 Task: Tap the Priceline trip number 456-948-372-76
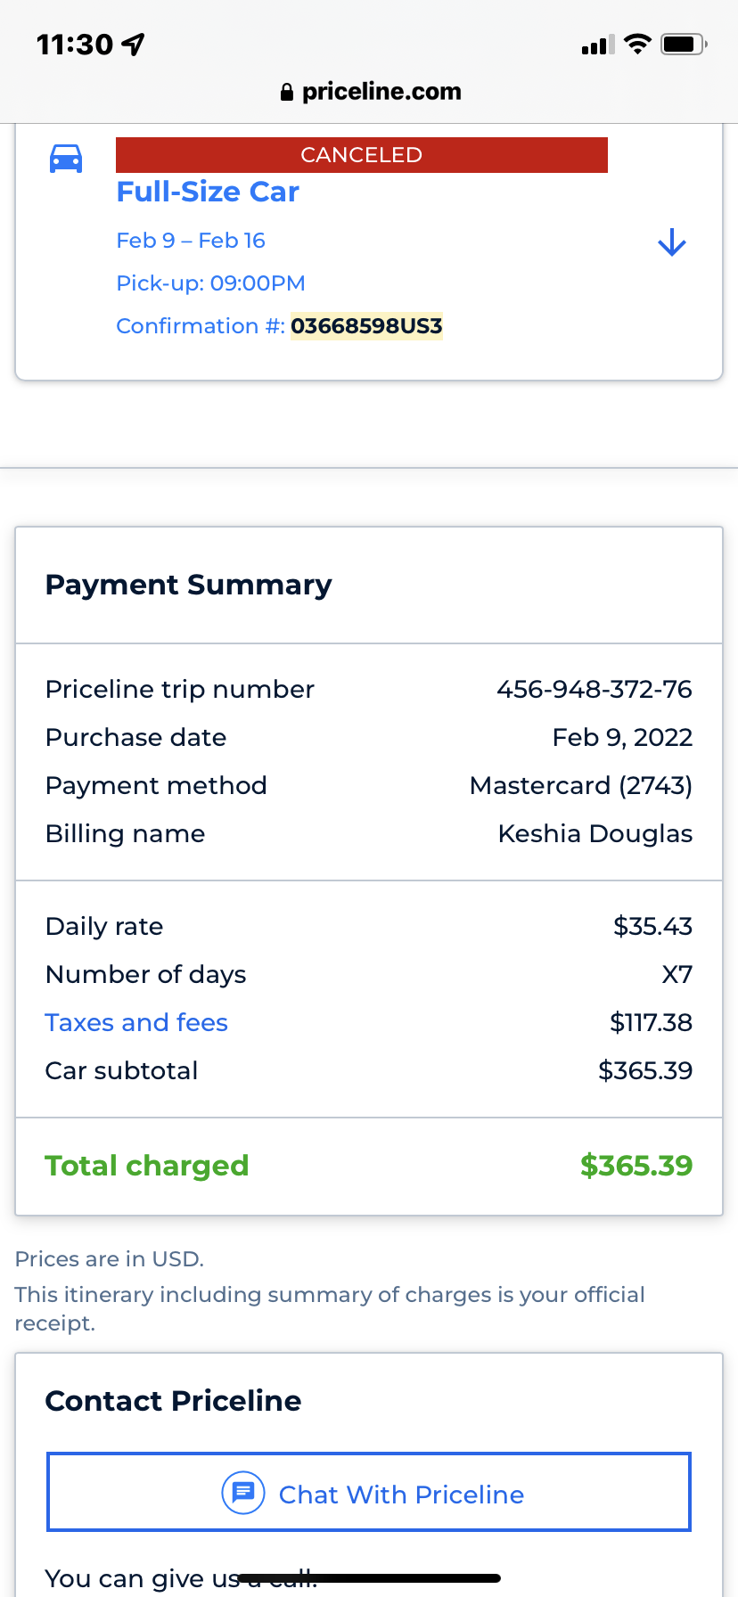point(594,689)
